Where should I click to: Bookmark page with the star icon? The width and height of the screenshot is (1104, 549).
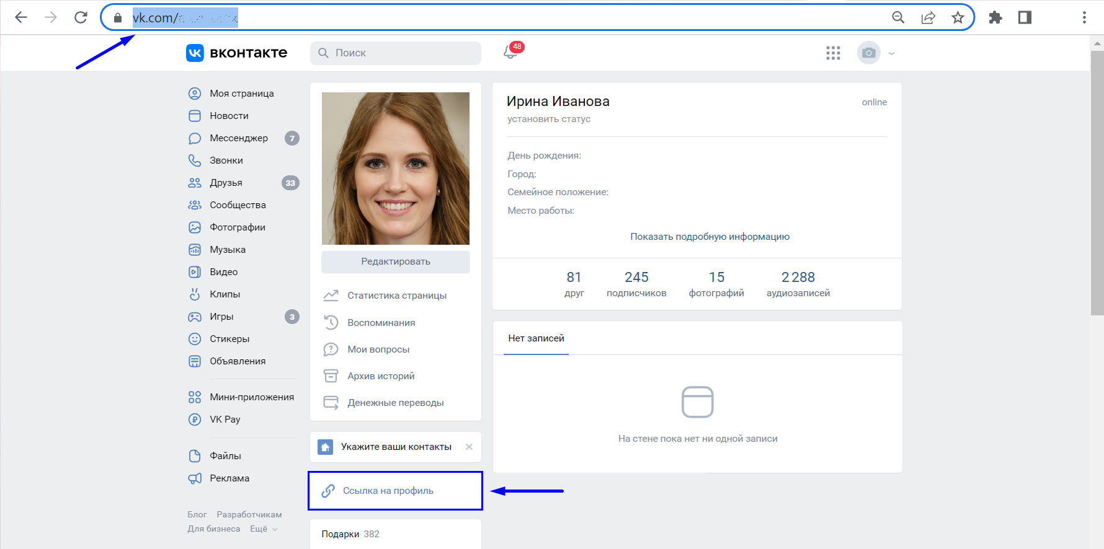(x=958, y=17)
